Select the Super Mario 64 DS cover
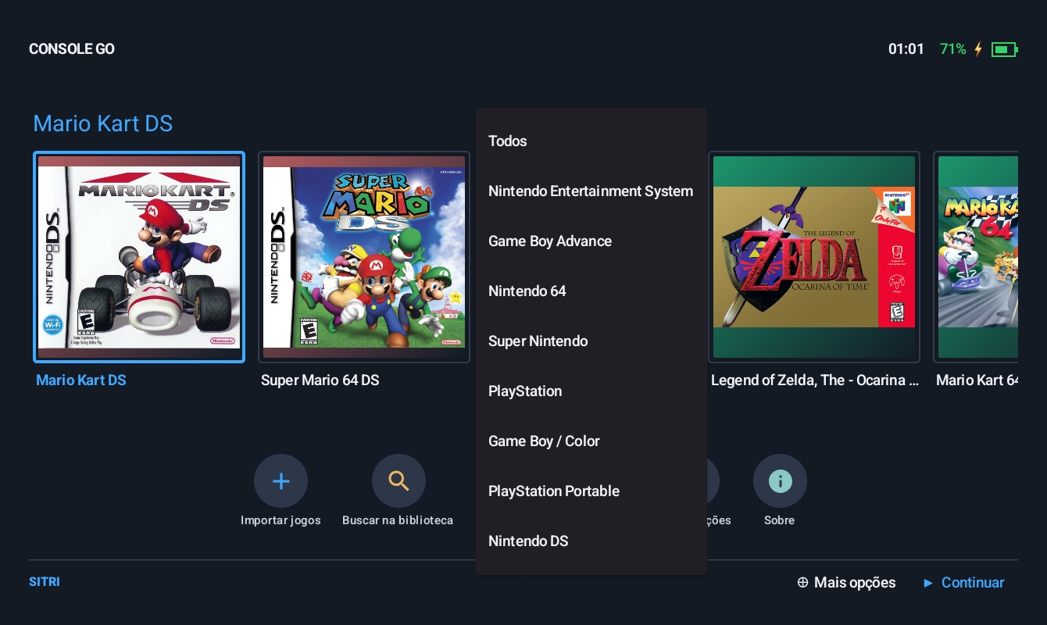The image size is (1047, 625). pos(364,257)
